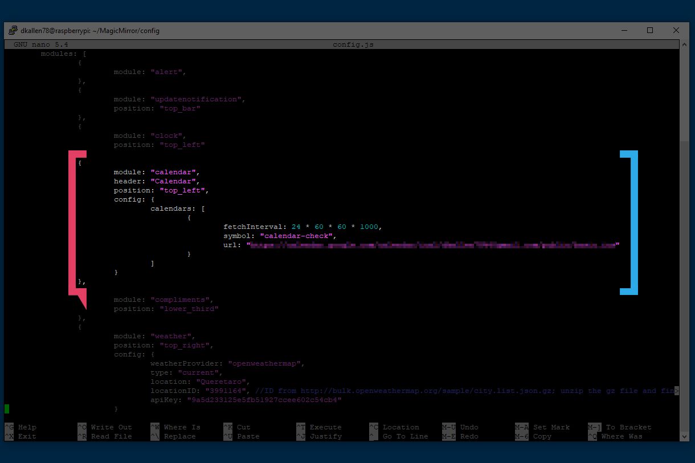695x463 pixels.
Task: Click the 'GNU nano 5.4' header text
Action: (41, 44)
